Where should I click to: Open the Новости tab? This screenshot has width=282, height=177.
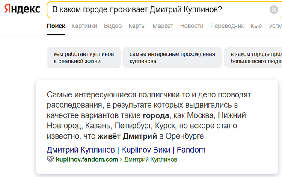[192, 26]
